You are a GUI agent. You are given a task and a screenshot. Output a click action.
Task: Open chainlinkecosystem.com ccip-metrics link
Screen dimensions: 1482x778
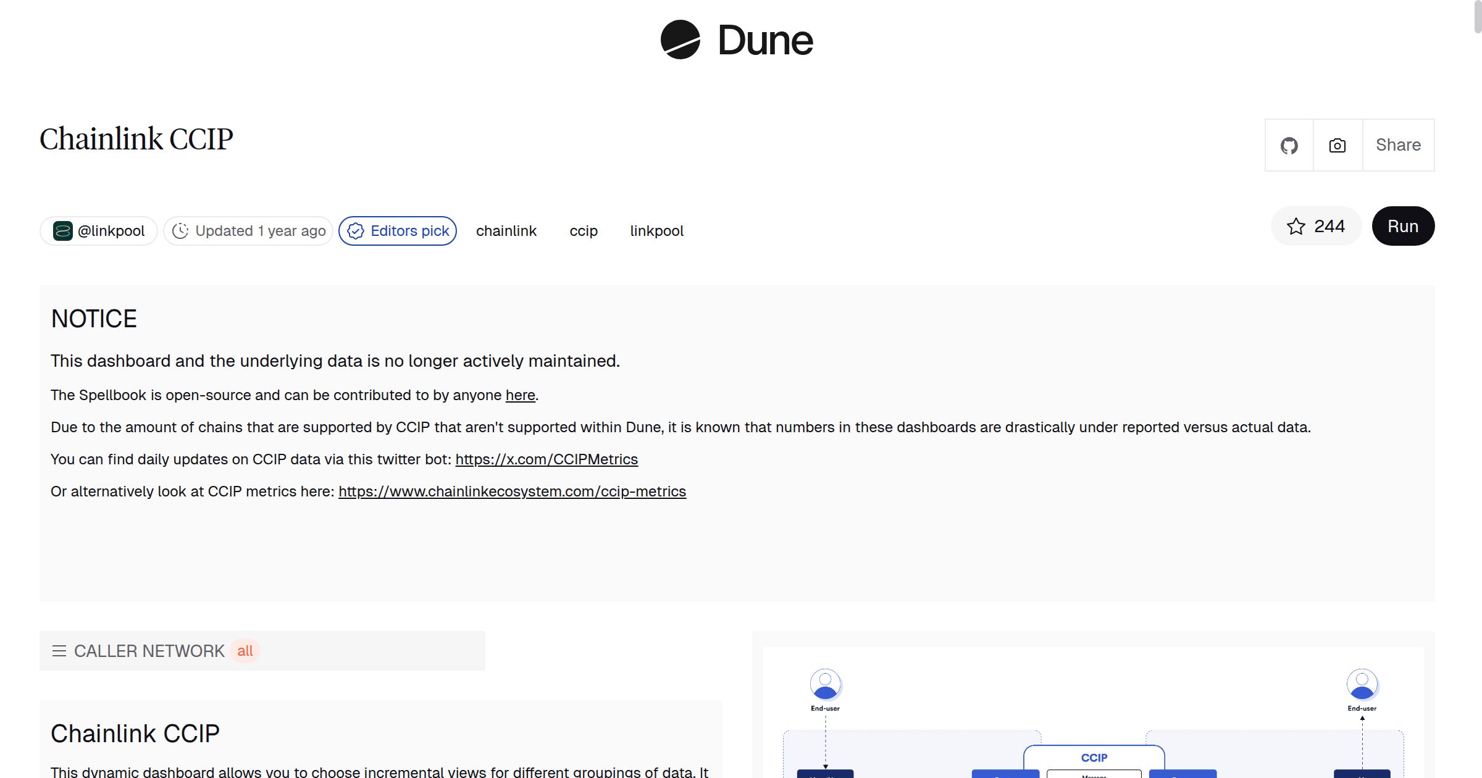[x=512, y=491]
